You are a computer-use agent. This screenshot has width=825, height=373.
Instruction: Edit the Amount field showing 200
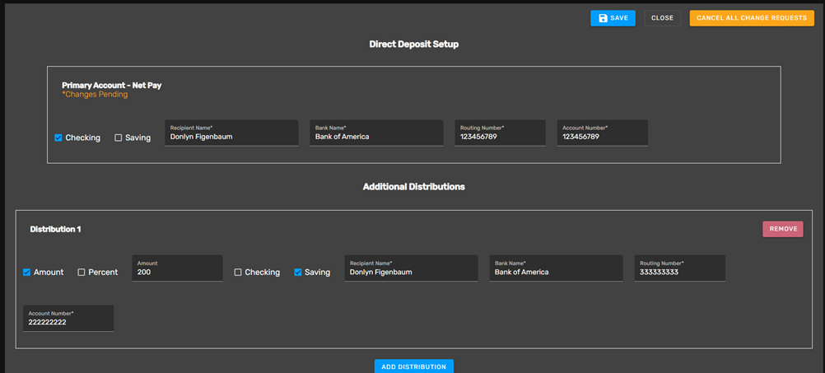pyautogui.click(x=177, y=268)
